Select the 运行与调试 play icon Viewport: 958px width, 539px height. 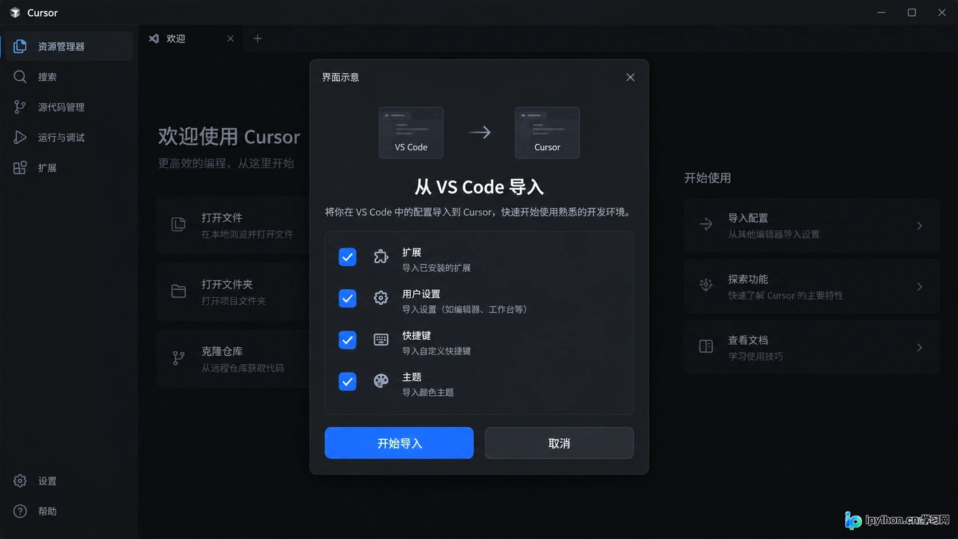(20, 137)
